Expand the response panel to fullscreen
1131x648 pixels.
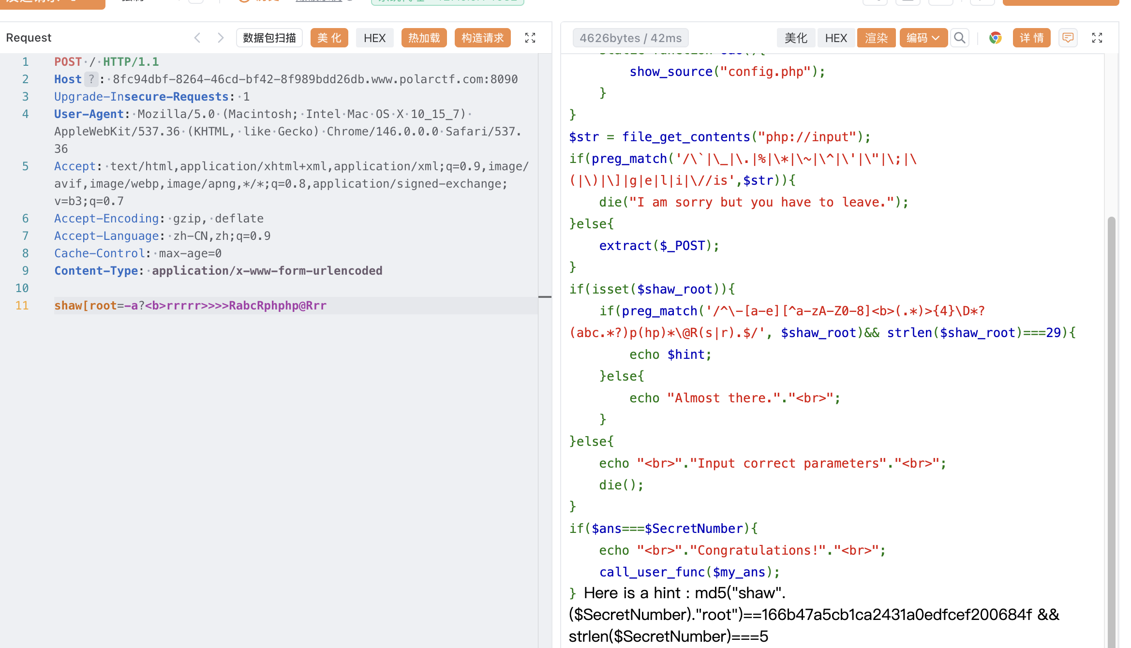click(x=1097, y=38)
